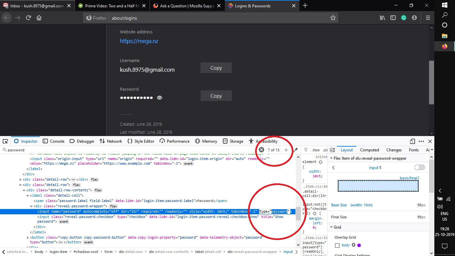Open the input flex item dropdown
455x256 pixels.
[375, 168]
